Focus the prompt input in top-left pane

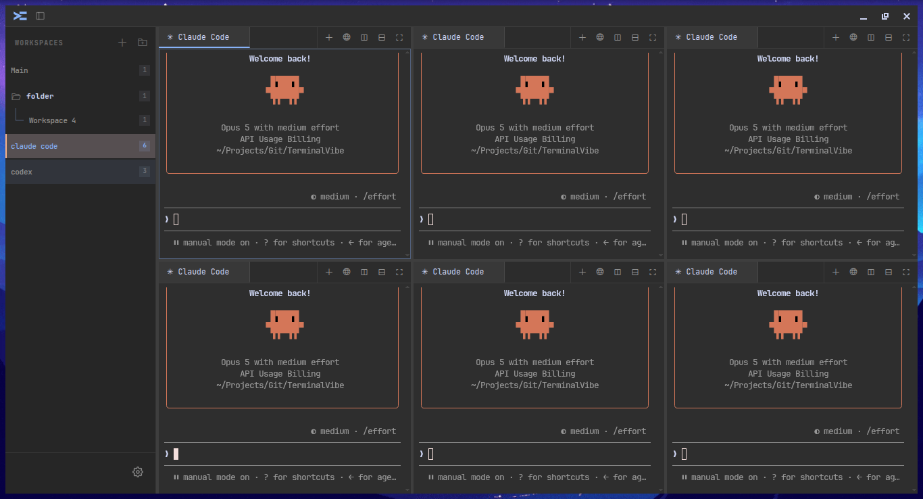(282, 219)
